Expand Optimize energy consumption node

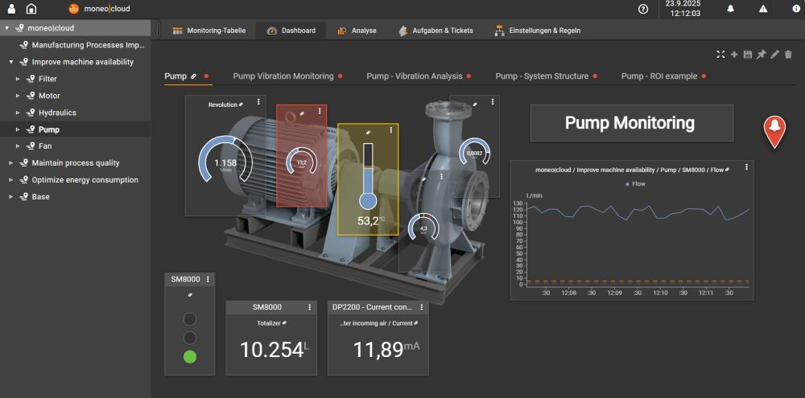11,180
